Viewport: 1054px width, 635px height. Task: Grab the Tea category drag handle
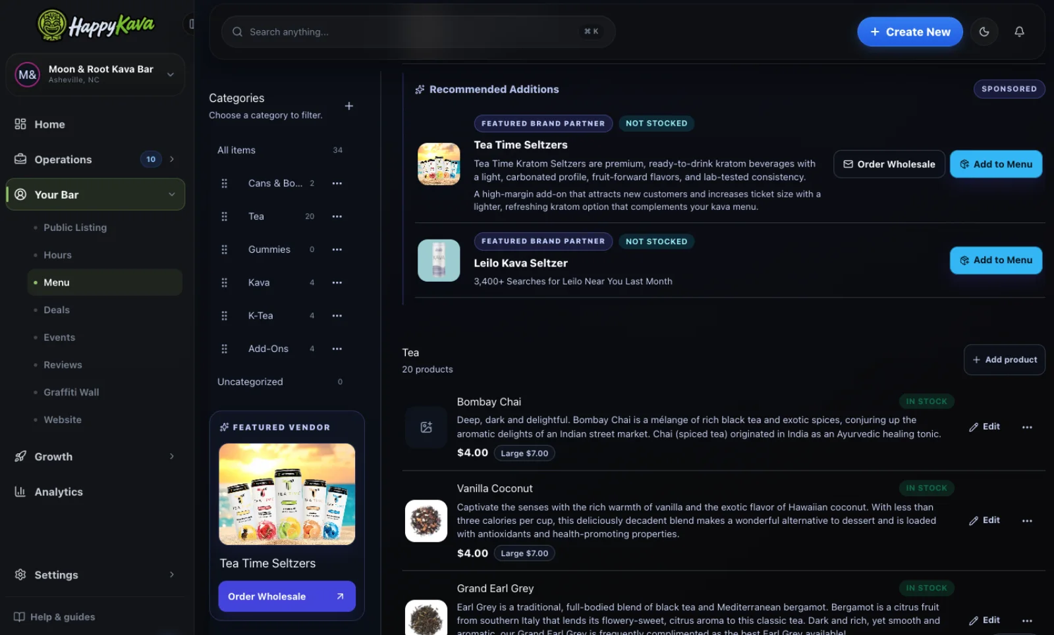[x=224, y=216]
